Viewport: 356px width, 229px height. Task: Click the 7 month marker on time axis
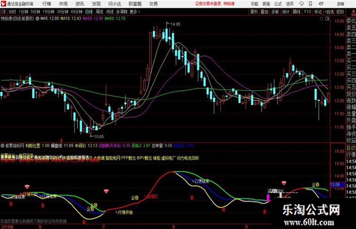(x=104, y=226)
